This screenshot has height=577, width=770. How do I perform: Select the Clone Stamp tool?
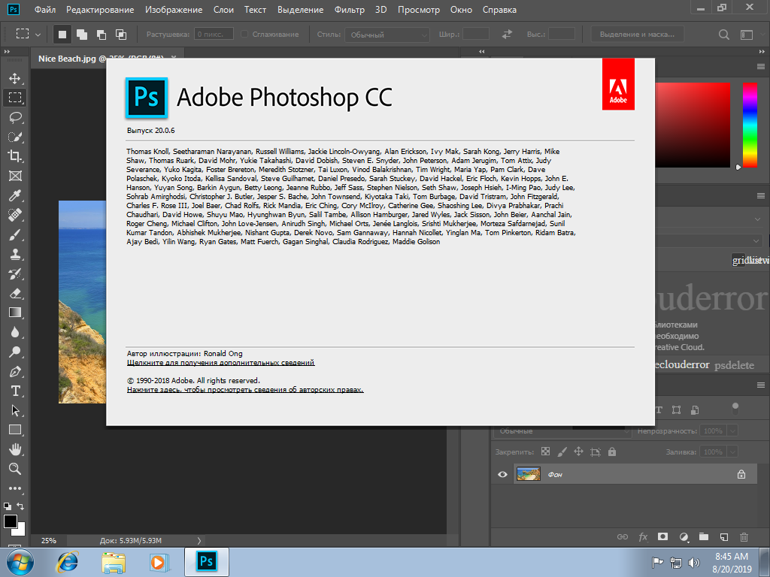[14, 254]
